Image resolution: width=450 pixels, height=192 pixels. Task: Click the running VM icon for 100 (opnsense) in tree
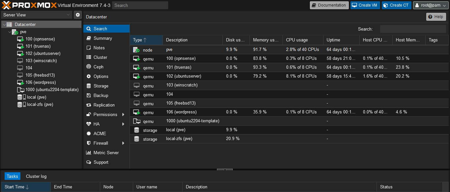click(x=20, y=39)
